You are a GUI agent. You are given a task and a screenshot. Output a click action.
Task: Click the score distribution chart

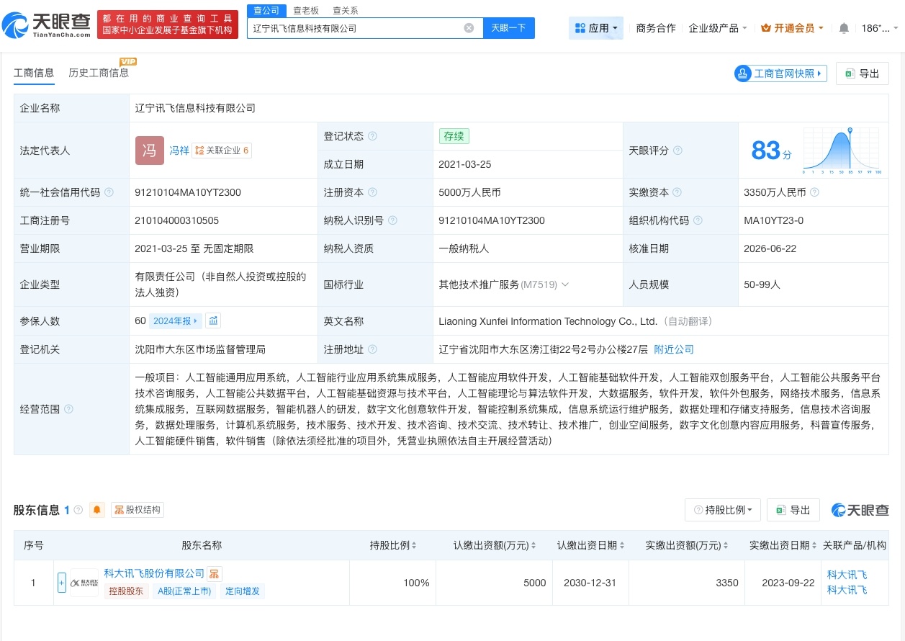(x=841, y=151)
